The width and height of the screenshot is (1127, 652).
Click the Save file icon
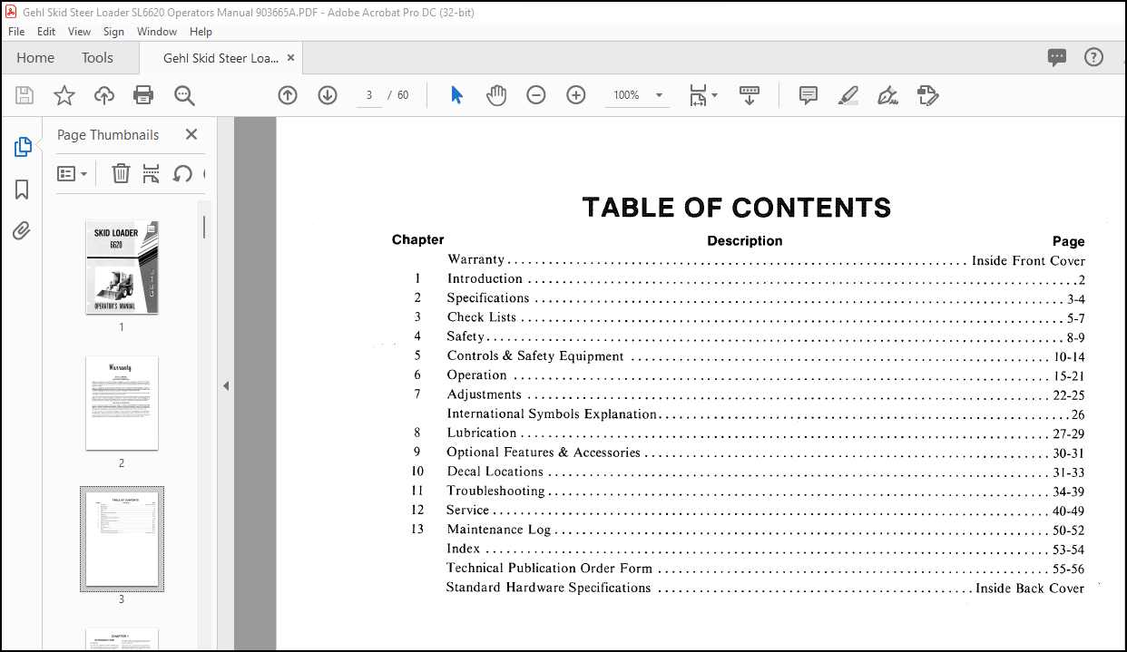[x=24, y=95]
